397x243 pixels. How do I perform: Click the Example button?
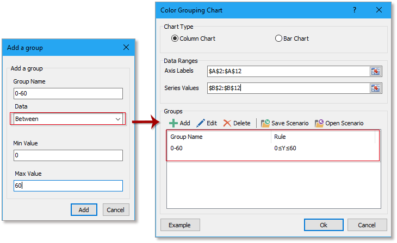pos(179,225)
